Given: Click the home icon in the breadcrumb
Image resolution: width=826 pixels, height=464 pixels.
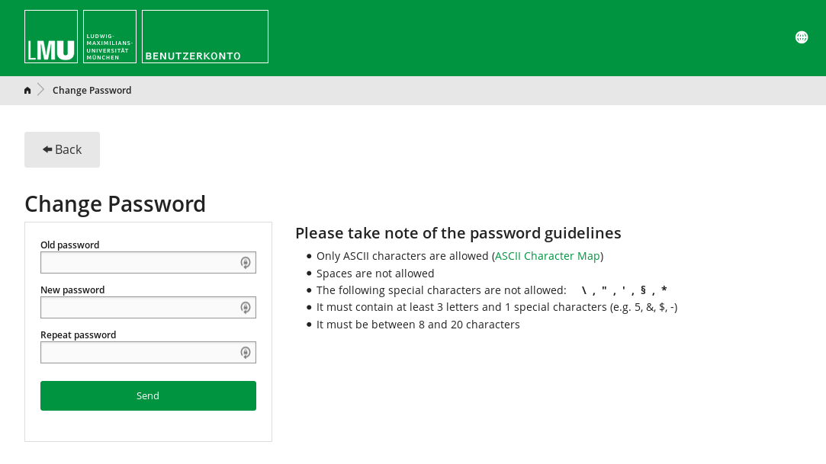Looking at the screenshot, I should tap(27, 89).
